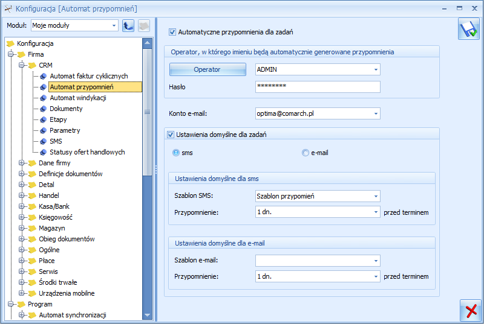The height and width of the screenshot is (324, 484).
Task: Expand the Obieg dokumentów node
Action: 21,238
